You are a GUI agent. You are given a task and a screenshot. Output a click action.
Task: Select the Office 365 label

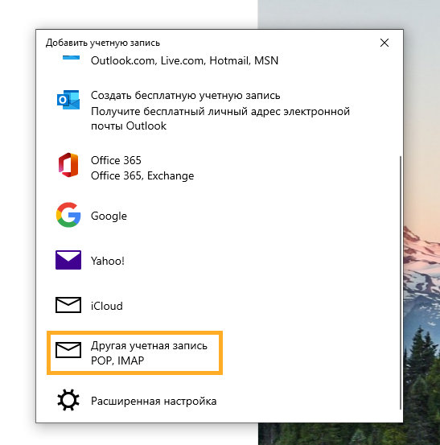pos(116,160)
